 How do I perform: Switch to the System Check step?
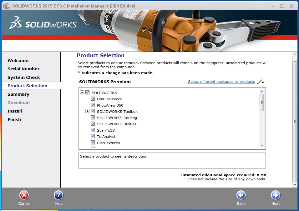coord(24,78)
